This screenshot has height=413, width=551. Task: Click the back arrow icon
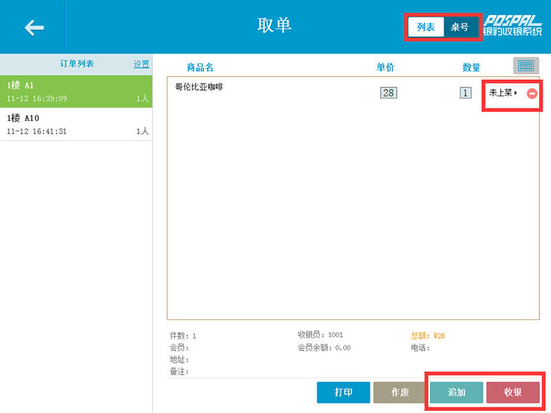coord(34,28)
